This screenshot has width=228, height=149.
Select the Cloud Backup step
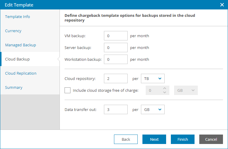point(17,59)
